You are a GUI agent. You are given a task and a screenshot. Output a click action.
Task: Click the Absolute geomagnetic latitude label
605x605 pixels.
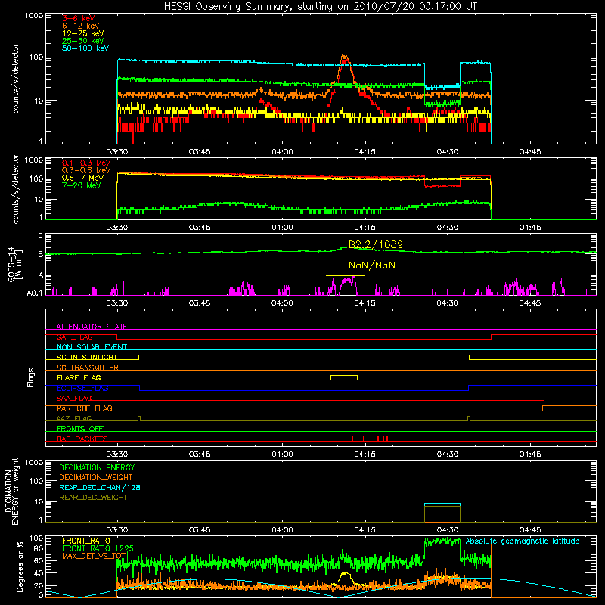[523, 541]
